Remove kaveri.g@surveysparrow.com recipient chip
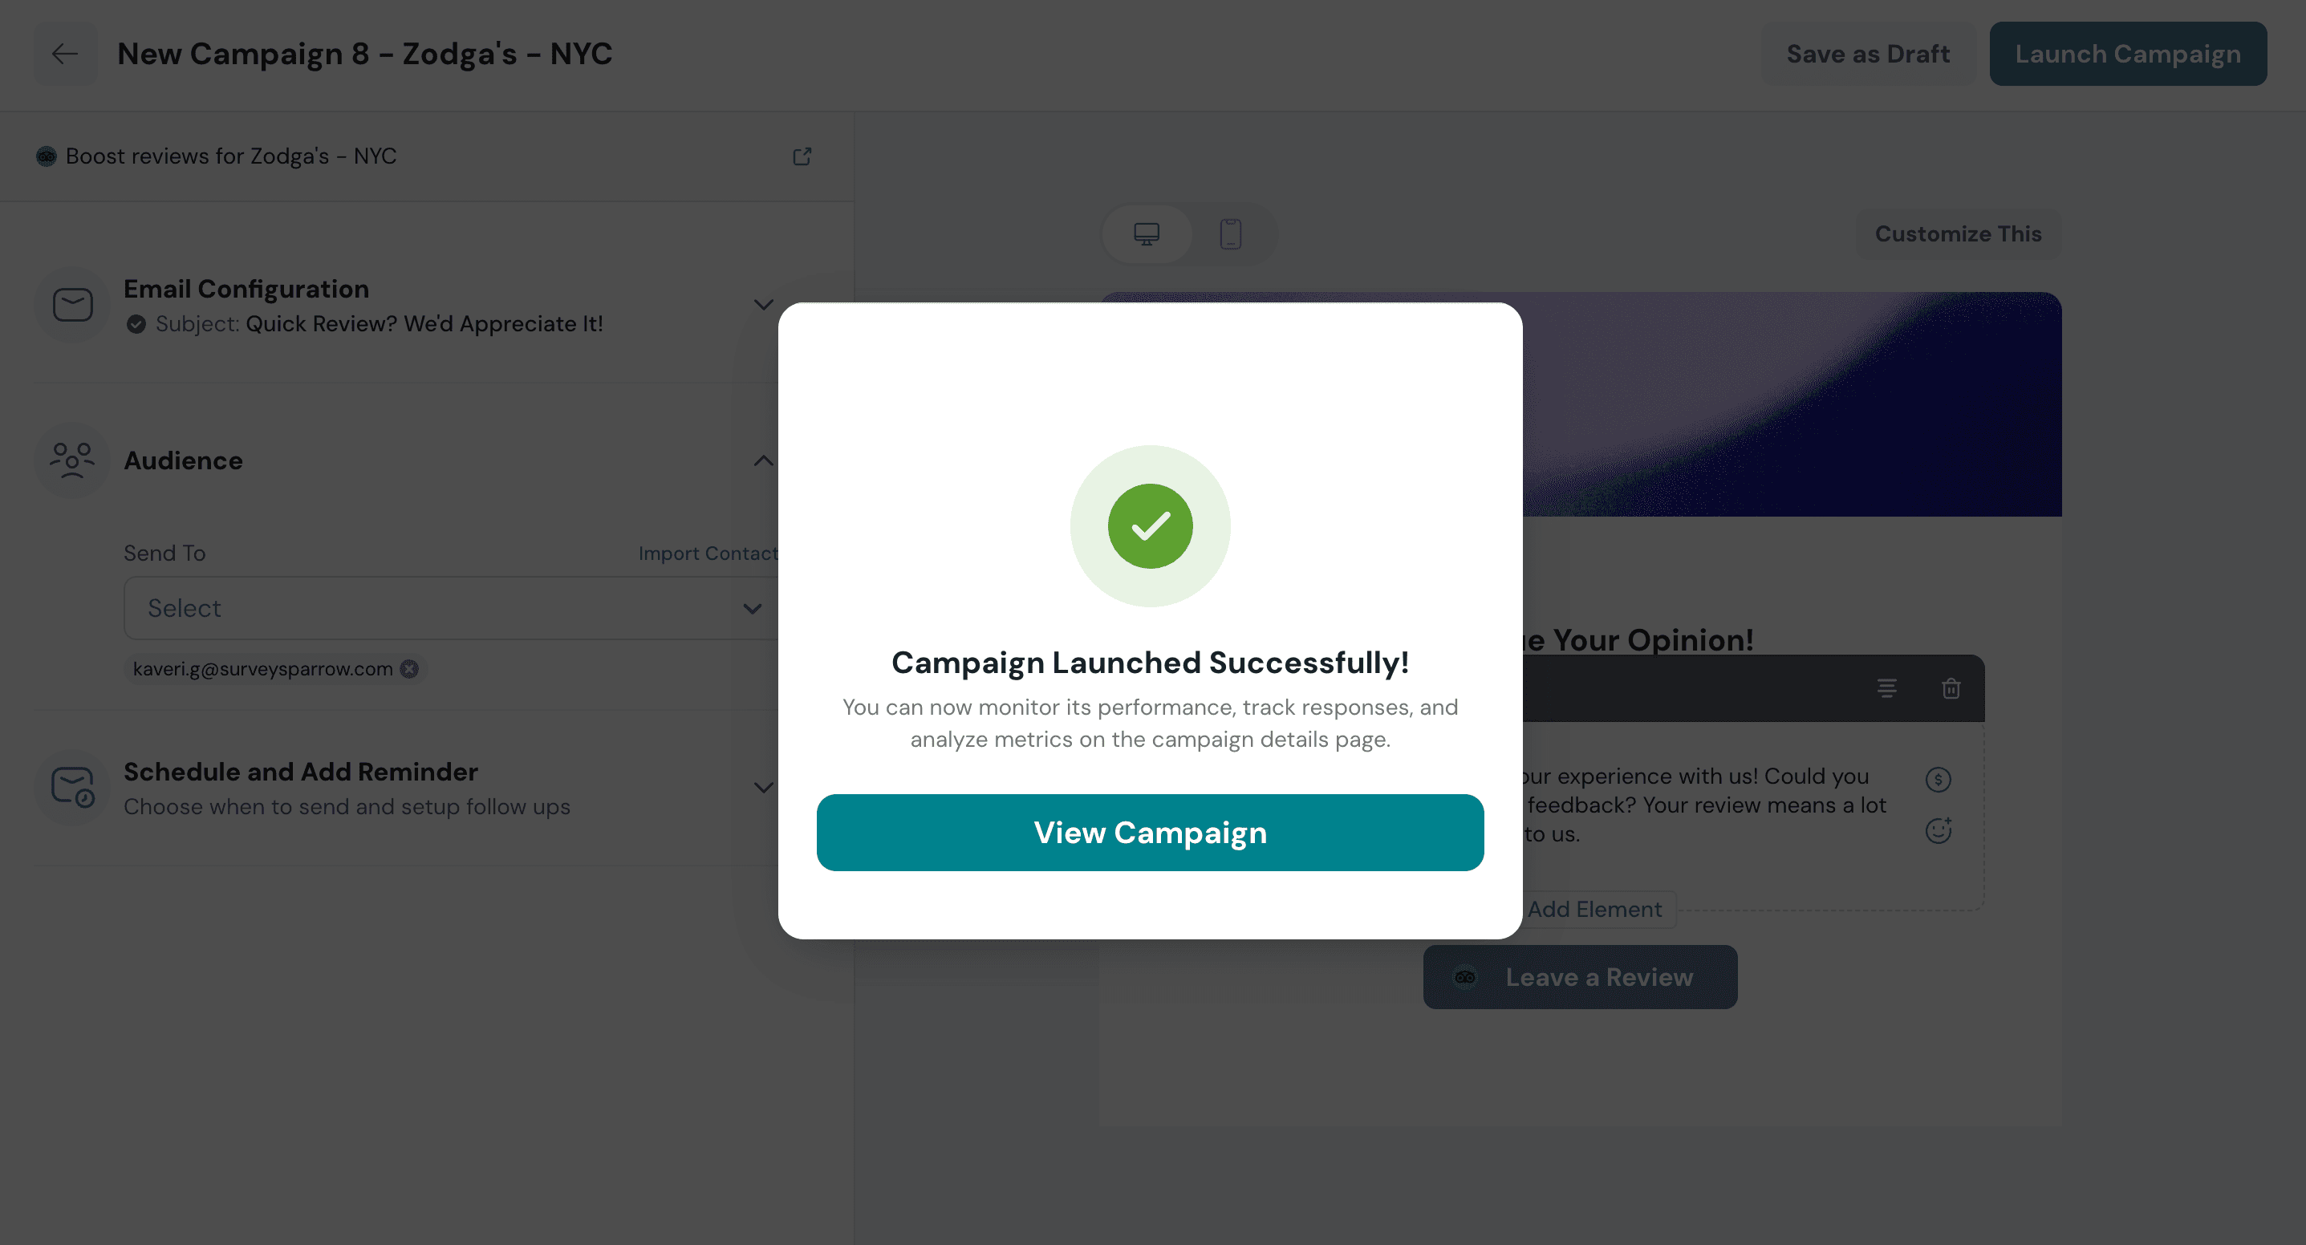2306x1245 pixels. 409,668
